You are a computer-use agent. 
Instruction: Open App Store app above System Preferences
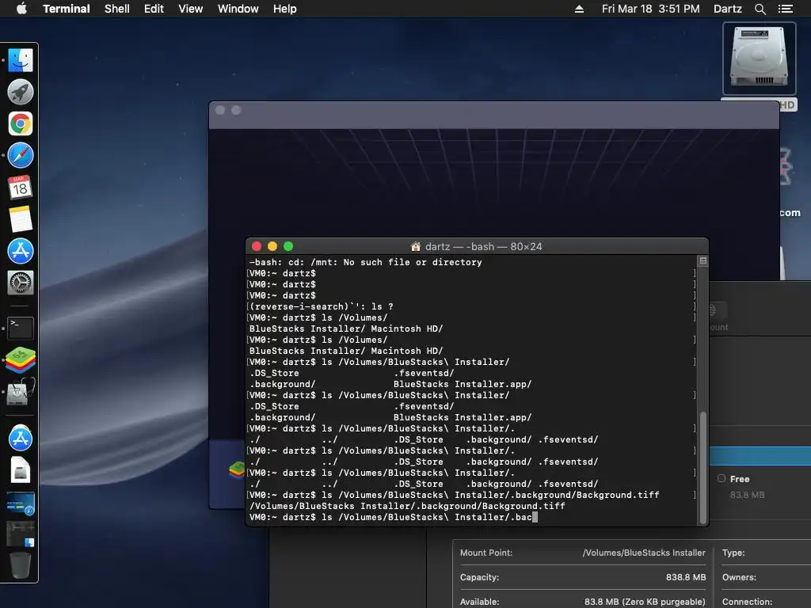21,251
